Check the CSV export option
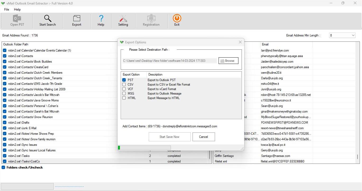Image resolution: width=362 pixels, height=191 pixels. tap(124, 85)
